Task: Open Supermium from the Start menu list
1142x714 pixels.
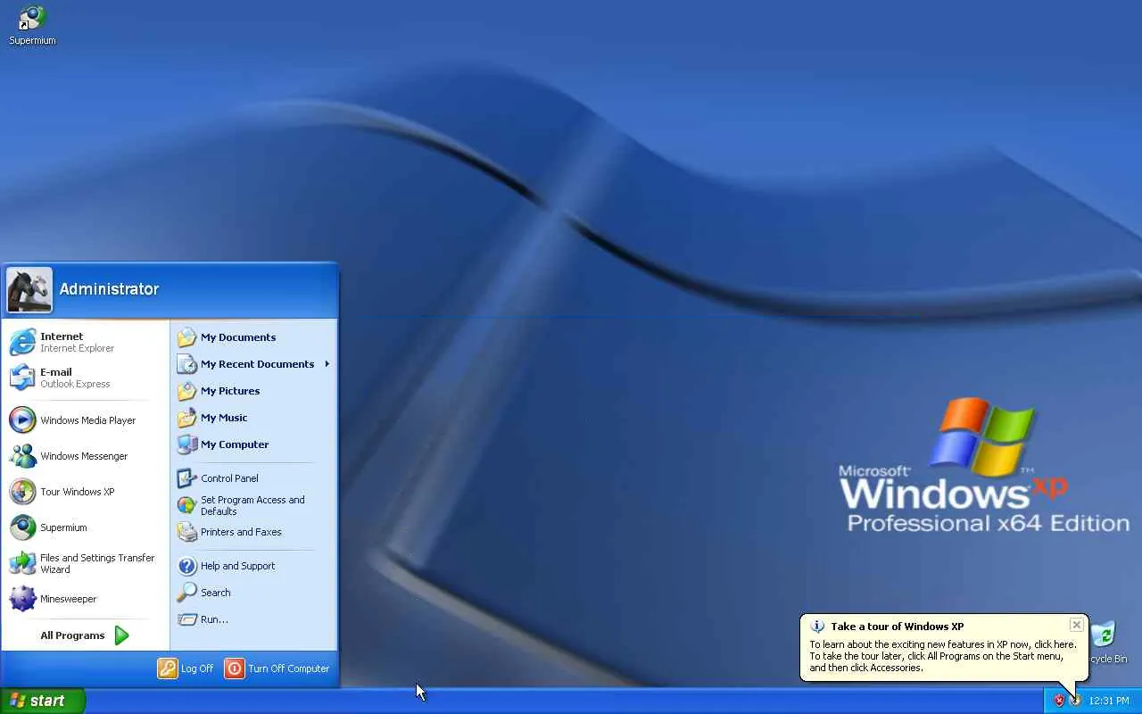Action: (86, 527)
